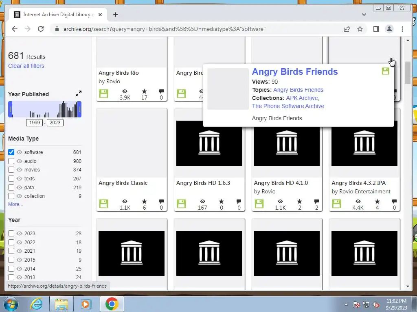Open the APK Archive collection link

[x=302, y=98]
